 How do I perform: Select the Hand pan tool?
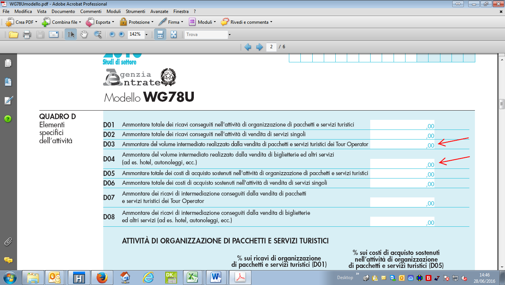tap(84, 35)
